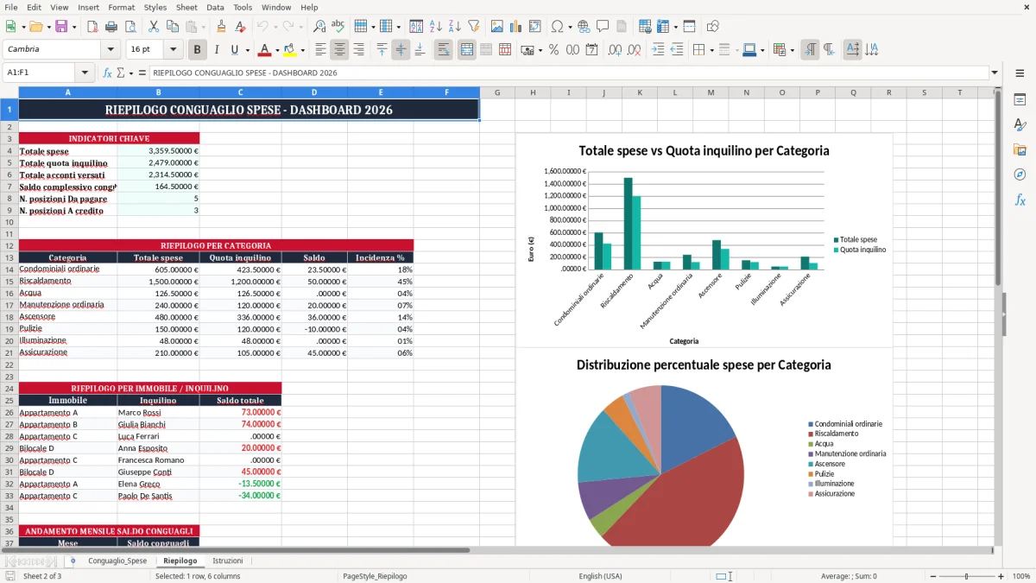
Task: Run the spelling check
Action: coord(338,27)
